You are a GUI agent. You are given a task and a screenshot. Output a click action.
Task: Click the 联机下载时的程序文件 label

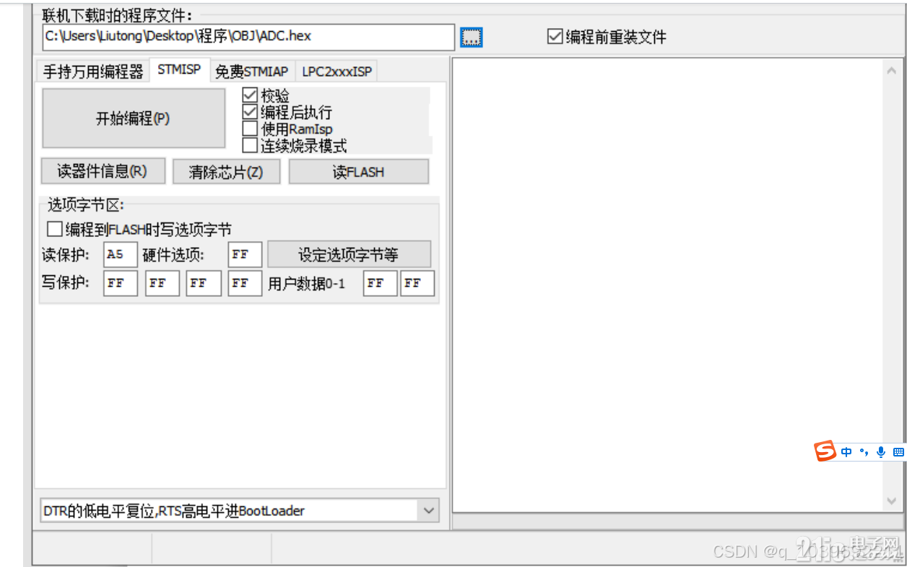(x=118, y=14)
